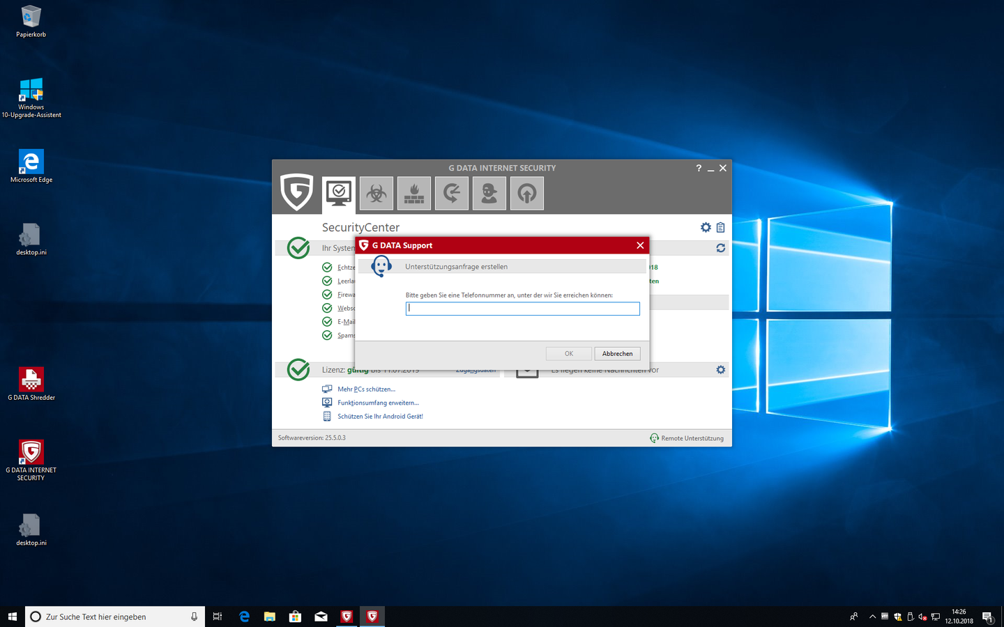
Task: Focus the phone number input field
Action: click(x=523, y=309)
